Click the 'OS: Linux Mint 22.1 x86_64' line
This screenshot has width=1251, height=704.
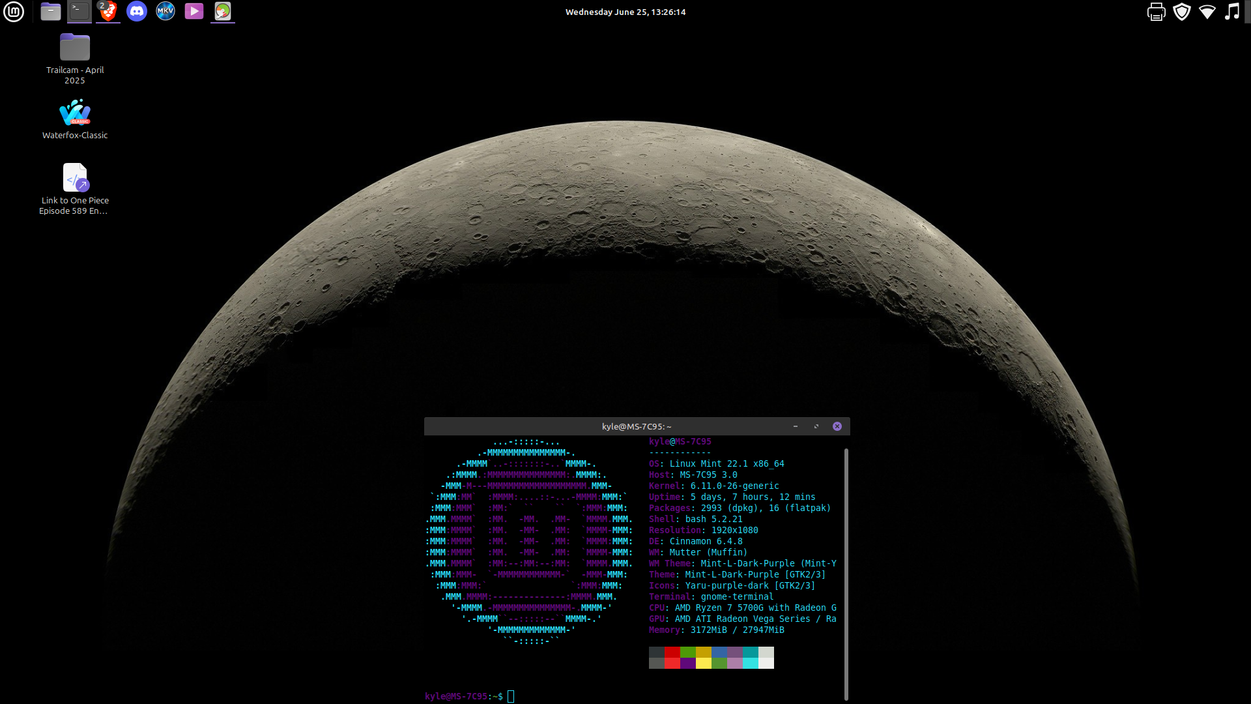[x=717, y=464]
